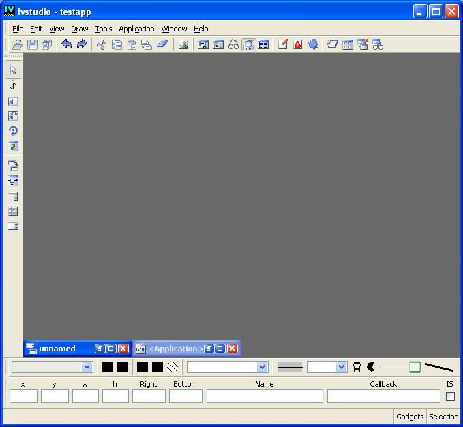
Task: Open the dropdown next to line style
Action: 341,367
